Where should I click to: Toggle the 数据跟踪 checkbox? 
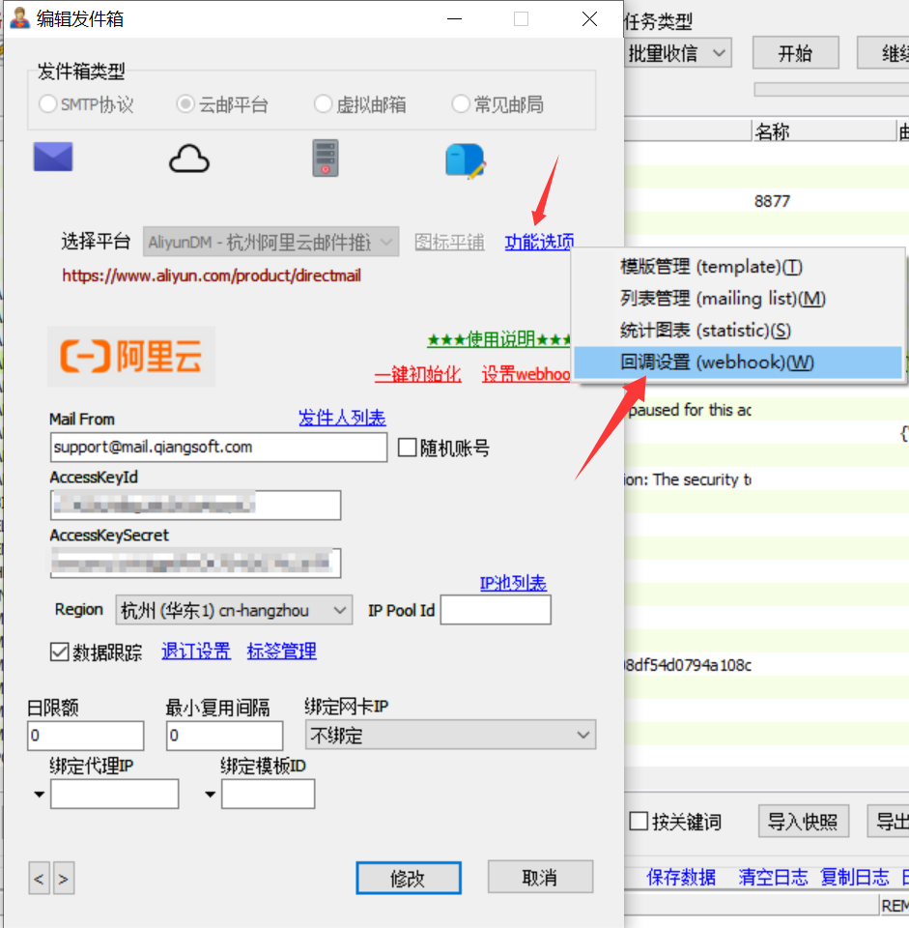pos(60,652)
